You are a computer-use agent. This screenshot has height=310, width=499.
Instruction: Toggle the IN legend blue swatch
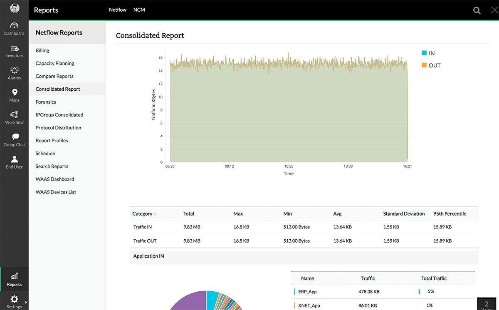coord(424,53)
